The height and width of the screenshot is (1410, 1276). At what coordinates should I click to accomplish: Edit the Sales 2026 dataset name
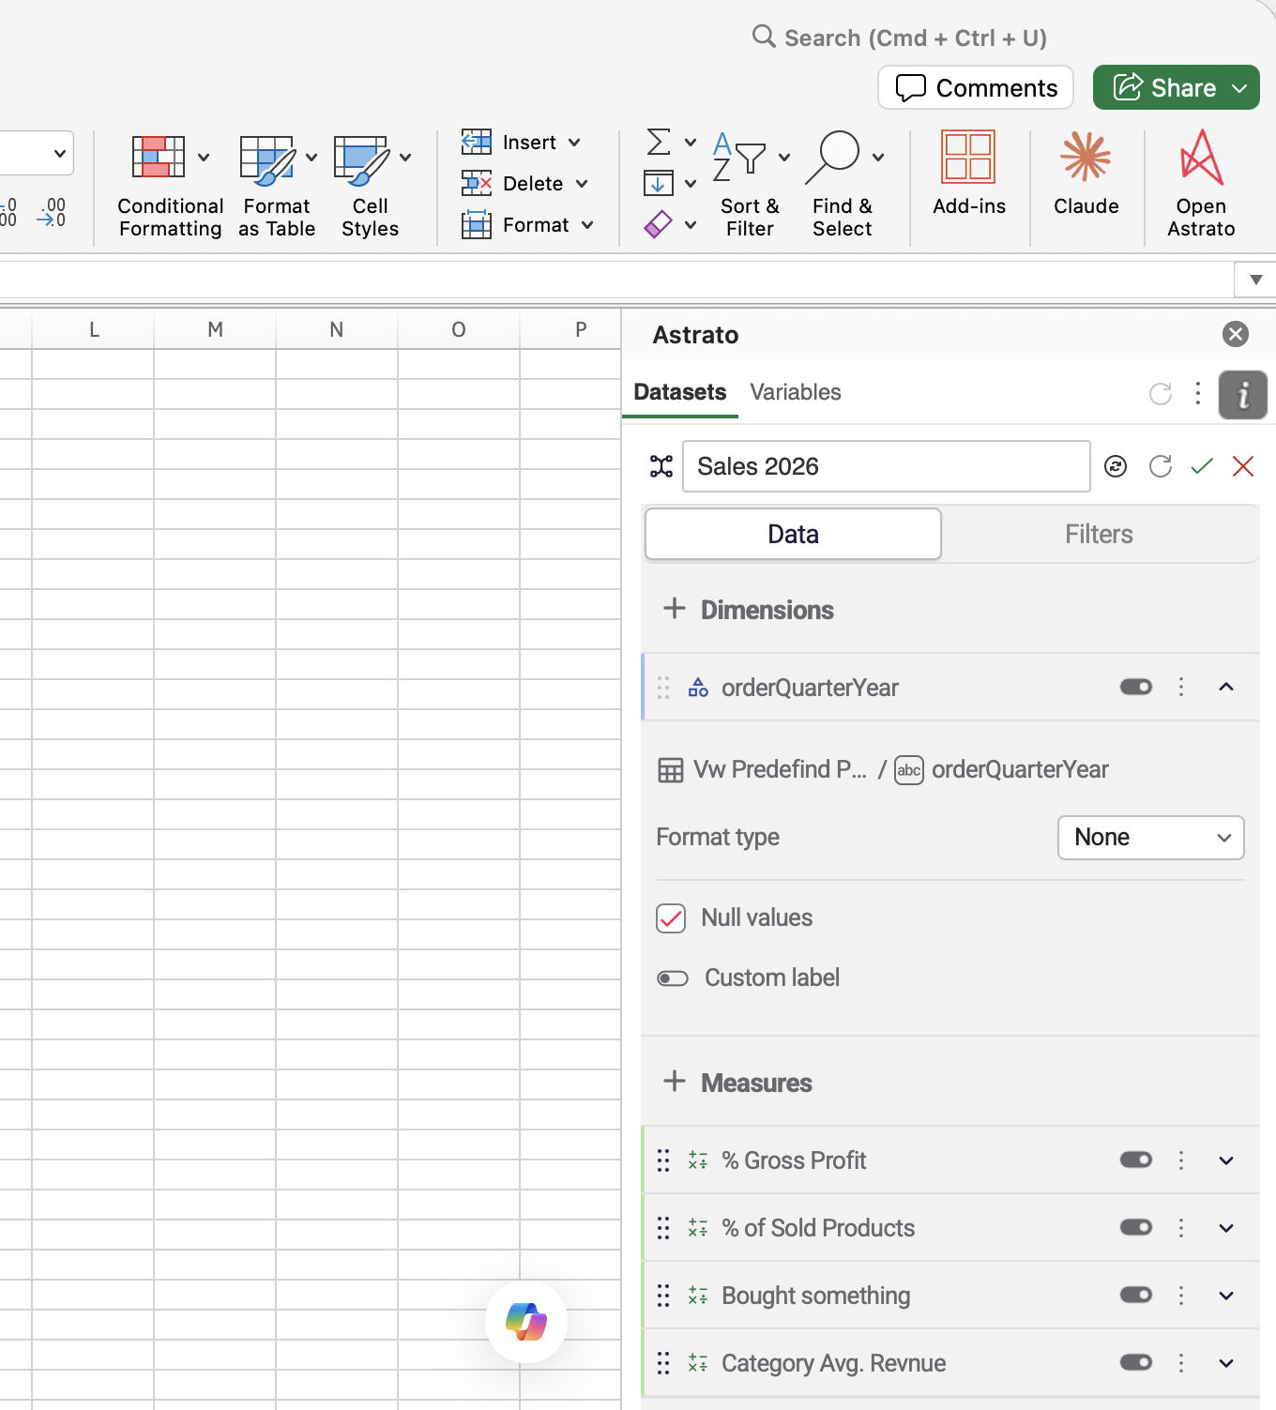tap(887, 466)
